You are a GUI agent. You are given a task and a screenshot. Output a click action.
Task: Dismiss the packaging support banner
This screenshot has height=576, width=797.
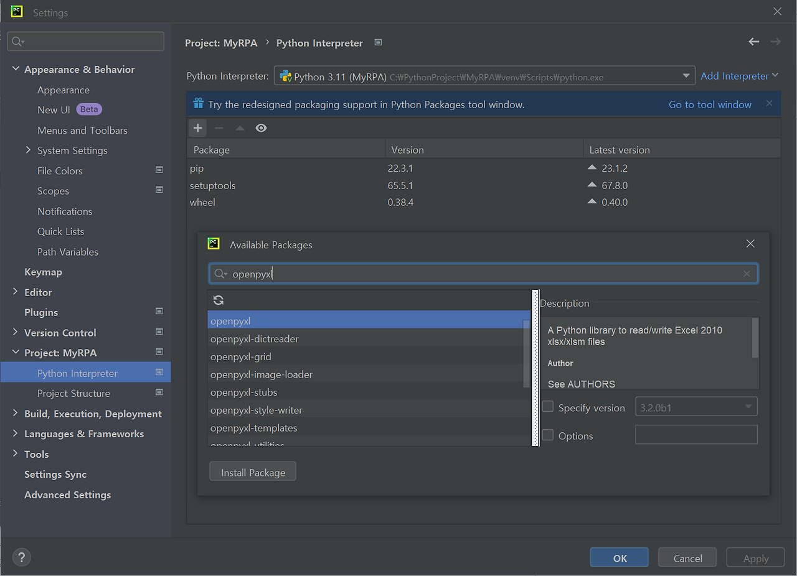tap(769, 104)
